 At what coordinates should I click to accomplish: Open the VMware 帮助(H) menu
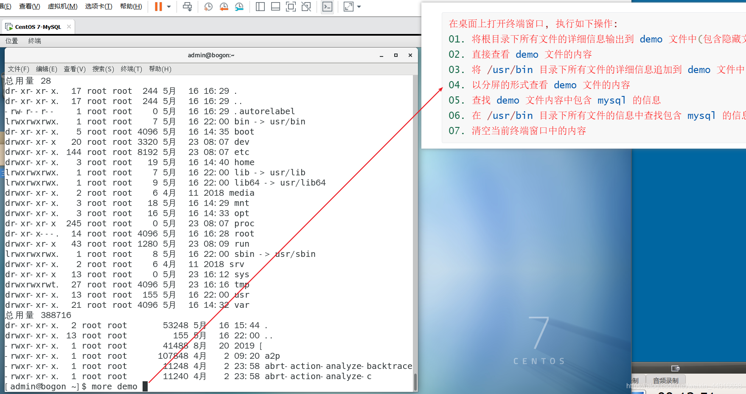pyautogui.click(x=131, y=6)
